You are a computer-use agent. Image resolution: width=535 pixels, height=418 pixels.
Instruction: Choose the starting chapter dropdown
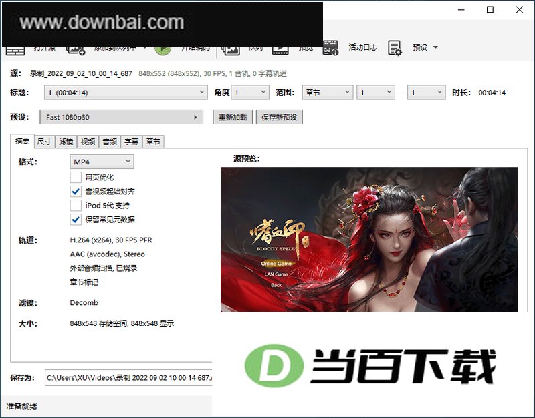376,93
